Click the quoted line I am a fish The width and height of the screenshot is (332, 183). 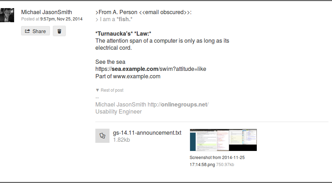[x=114, y=19]
